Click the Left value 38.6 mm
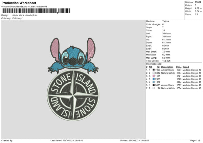 pos(166,33)
